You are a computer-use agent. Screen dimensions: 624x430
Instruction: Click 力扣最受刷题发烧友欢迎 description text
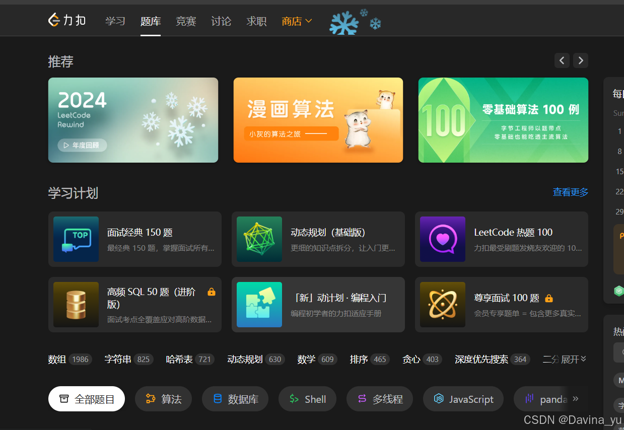528,248
